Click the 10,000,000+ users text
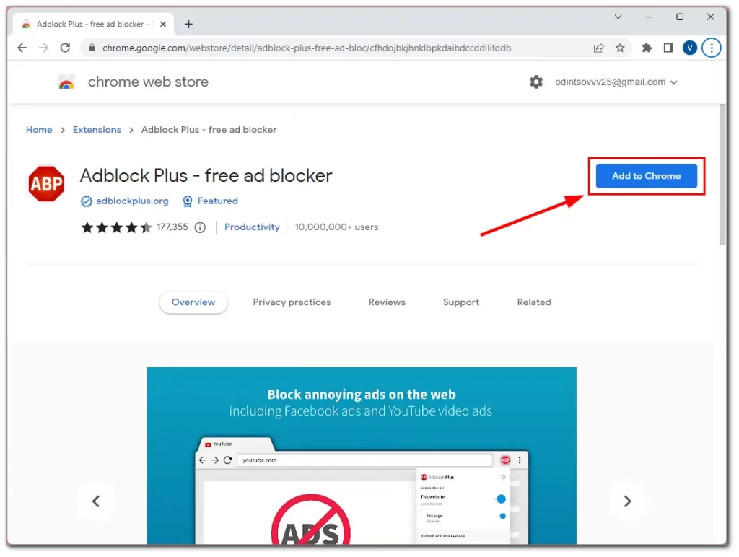Image resolution: width=739 pixels, height=557 pixels. pos(336,227)
